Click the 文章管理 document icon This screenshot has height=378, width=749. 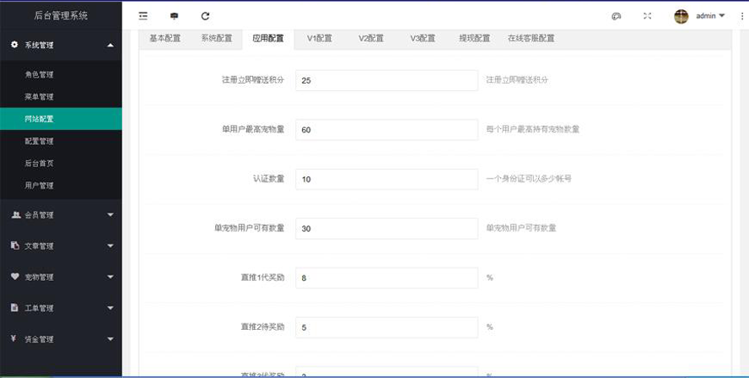[x=15, y=246]
